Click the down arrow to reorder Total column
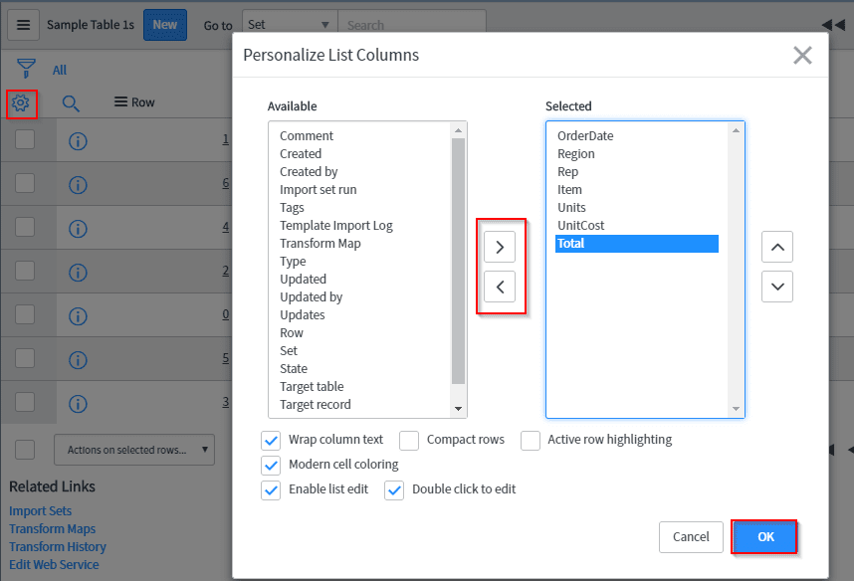Viewport: 854px width, 581px height. click(777, 287)
